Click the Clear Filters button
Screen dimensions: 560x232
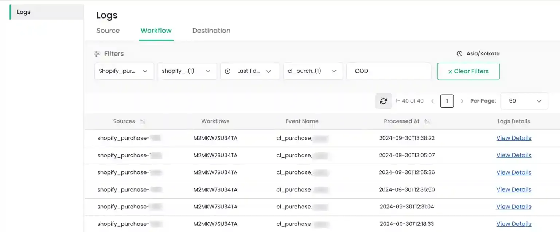click(x=468, y=71)
